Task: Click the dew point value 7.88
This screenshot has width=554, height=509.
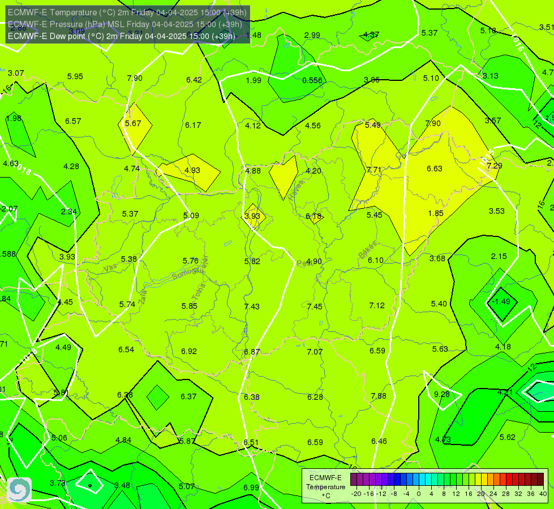Action: pos(379,396)
